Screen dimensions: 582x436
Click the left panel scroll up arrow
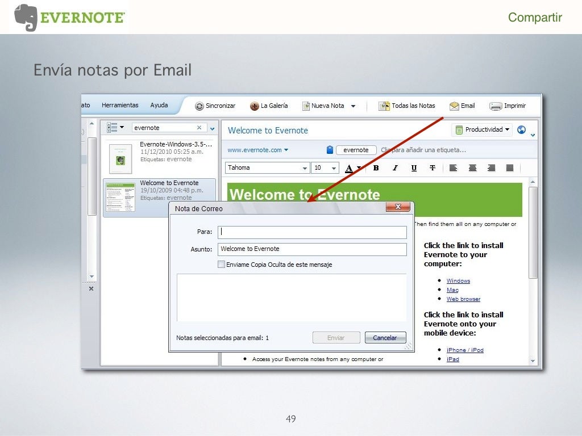[92, 123]
